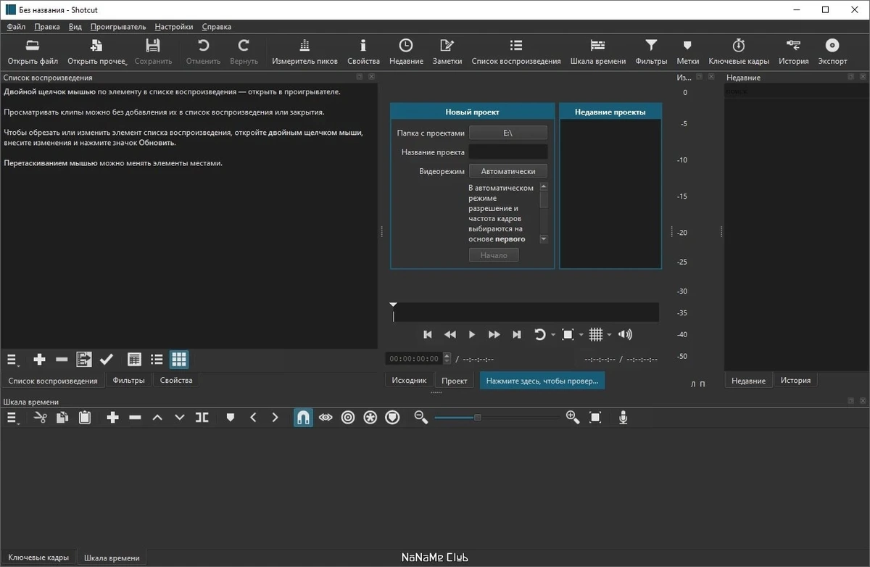Open the Проигрыватель menu
This screenshot has height=567, width=870.
(x=118, y=27)
